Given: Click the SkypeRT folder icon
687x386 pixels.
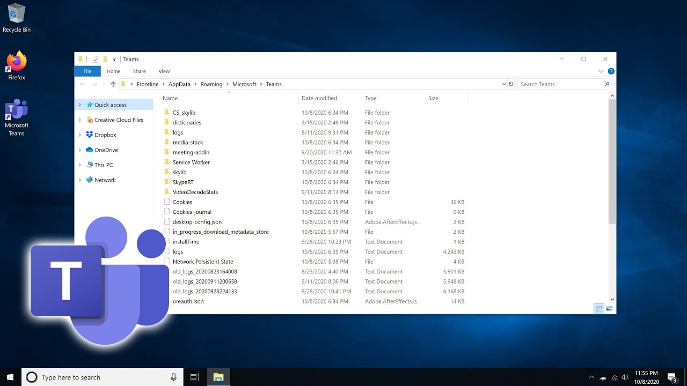Looking at the screenshot, I should pyautogui.click(x=167, y=182).
